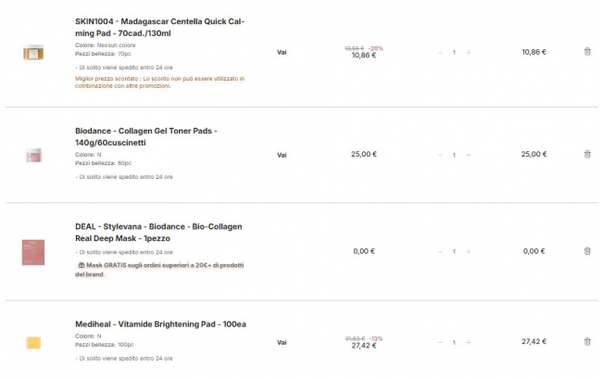Click Vai next to Mediheal Vitamide Pad

282,342
